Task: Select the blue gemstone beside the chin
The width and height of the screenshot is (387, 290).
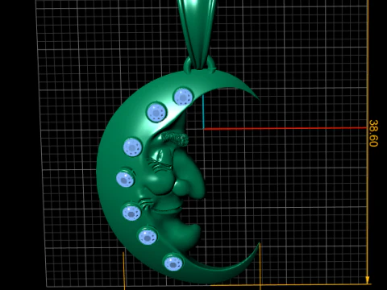Action: [x=148, y=236]
